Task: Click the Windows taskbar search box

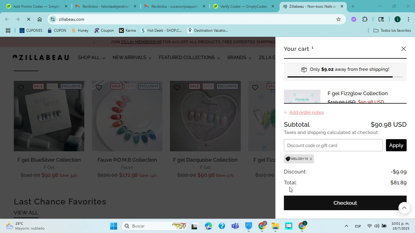Action: 154,226
